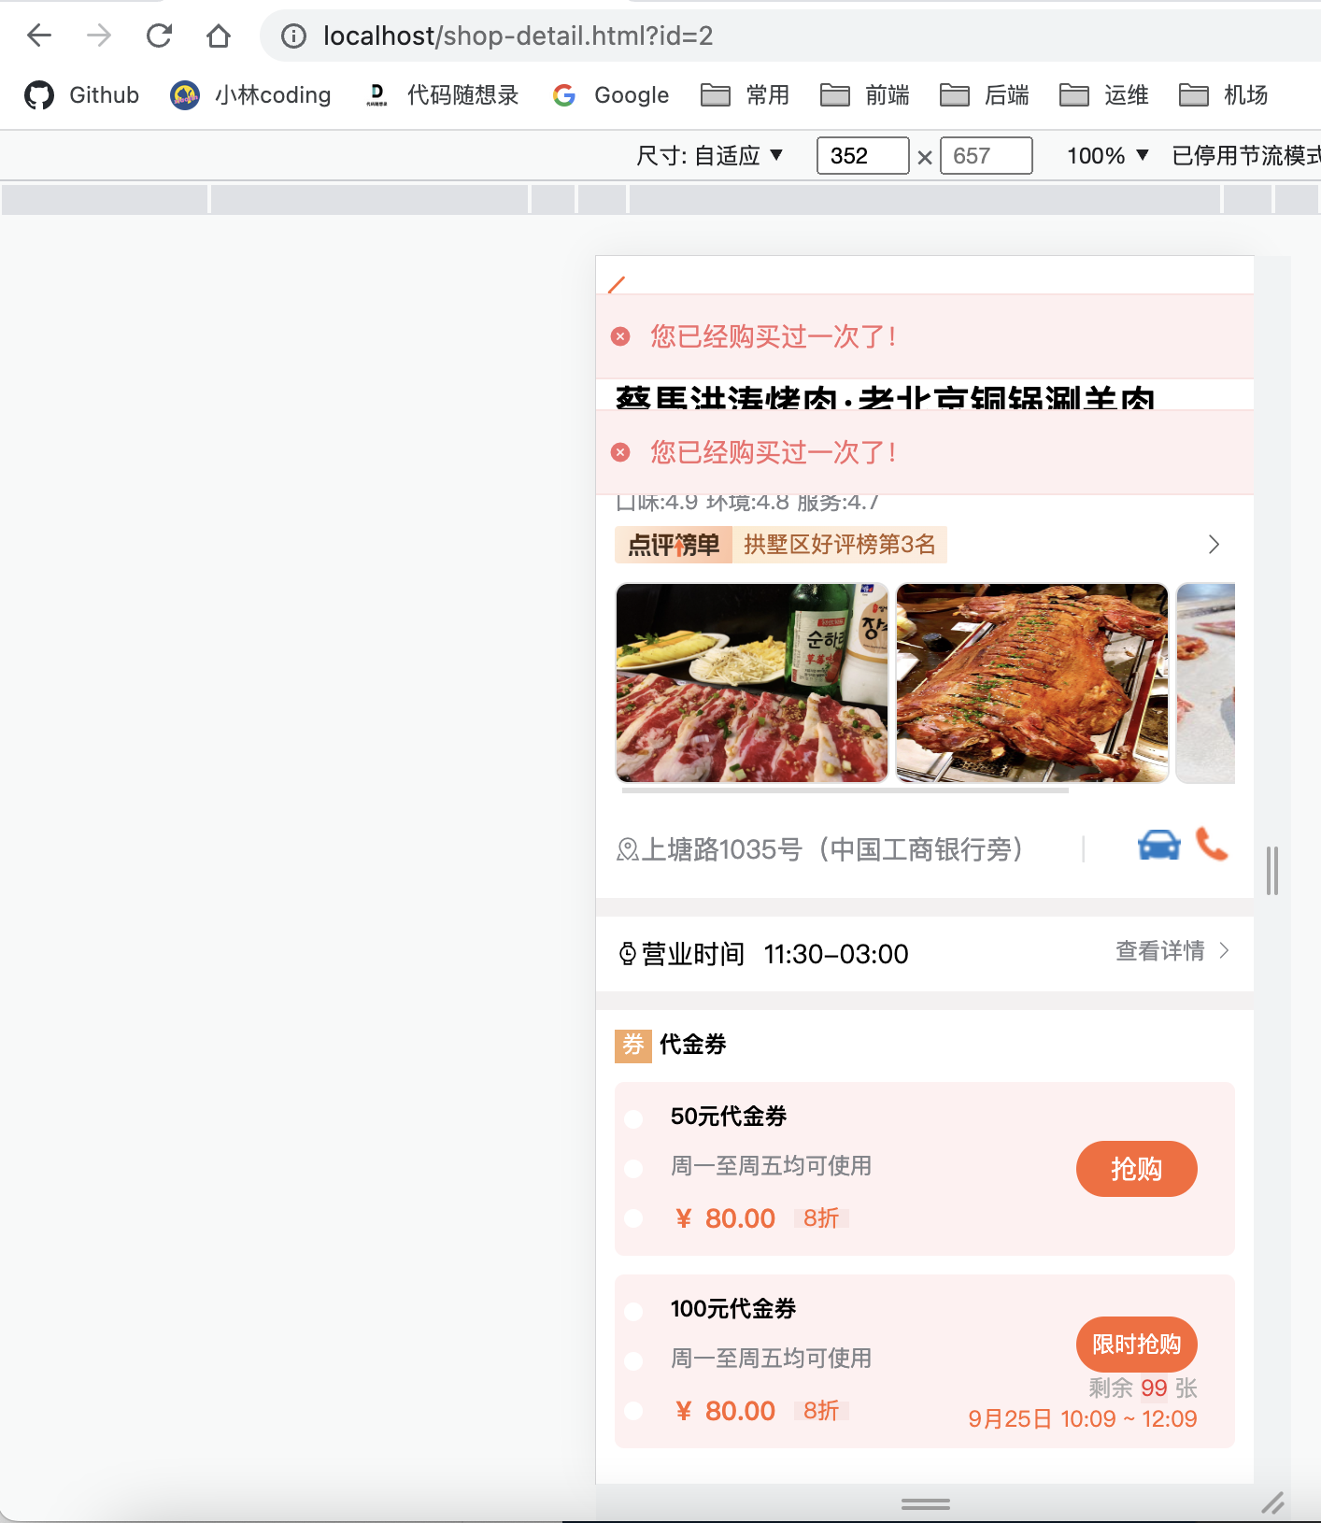
Task: Open the 点评榜单 ranking badge
Action: [x=674, y=545]
